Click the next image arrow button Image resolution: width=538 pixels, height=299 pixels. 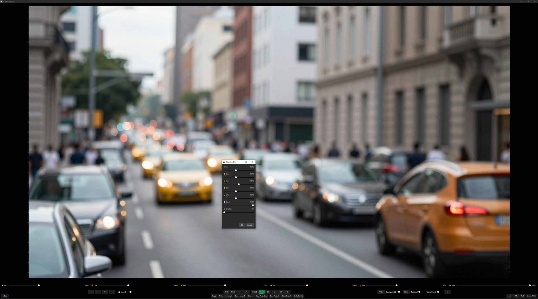[x=98, y=292]
